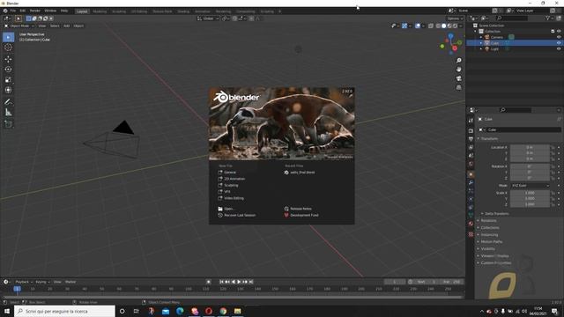This screenshot has width=564, height=317.
Task: Expand the Relations panel
Action: coord(488,220)
